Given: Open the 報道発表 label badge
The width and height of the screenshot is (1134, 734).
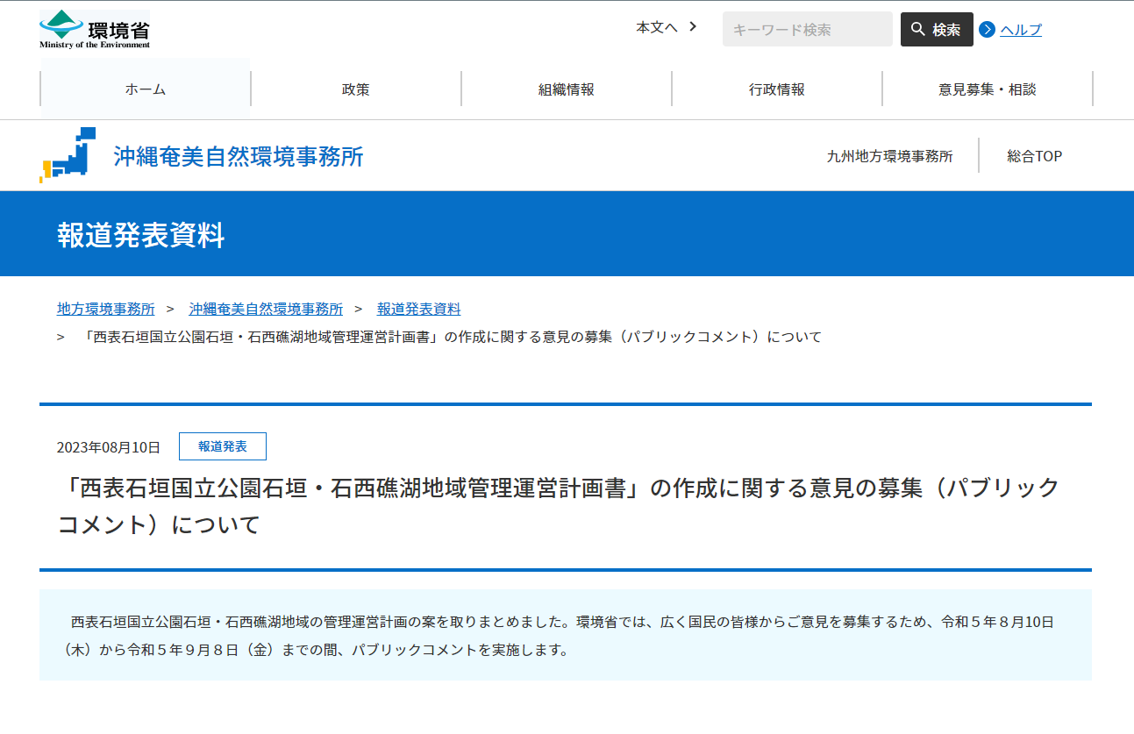Looking at the screenshot, I should coord(223,446).
